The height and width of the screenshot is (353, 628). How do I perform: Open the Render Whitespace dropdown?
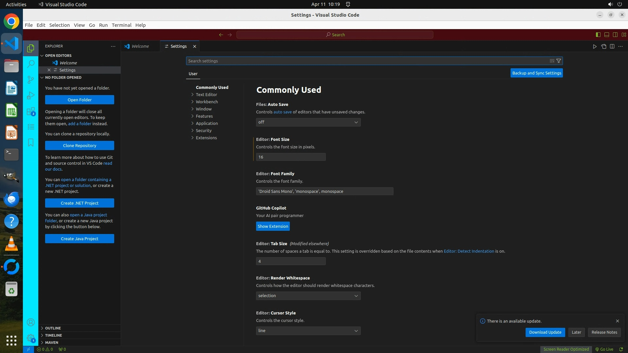click(x=308, y=296)
